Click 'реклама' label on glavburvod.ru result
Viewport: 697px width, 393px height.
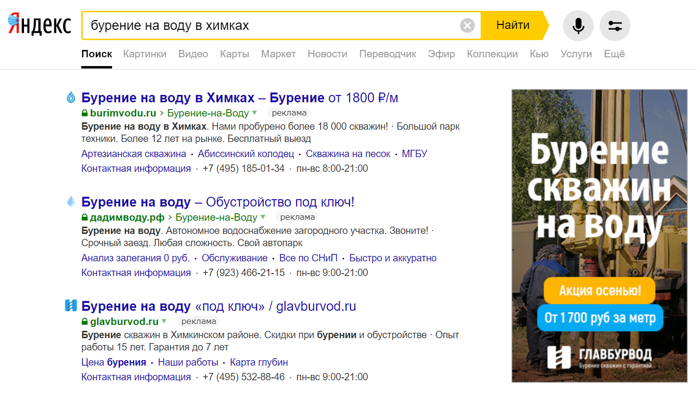point(198,322)
